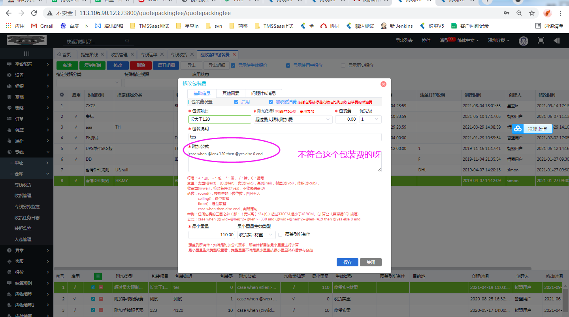569x317 pixels.
Task: Switch to 问题件&消息 tab
Action: [264, 93]
